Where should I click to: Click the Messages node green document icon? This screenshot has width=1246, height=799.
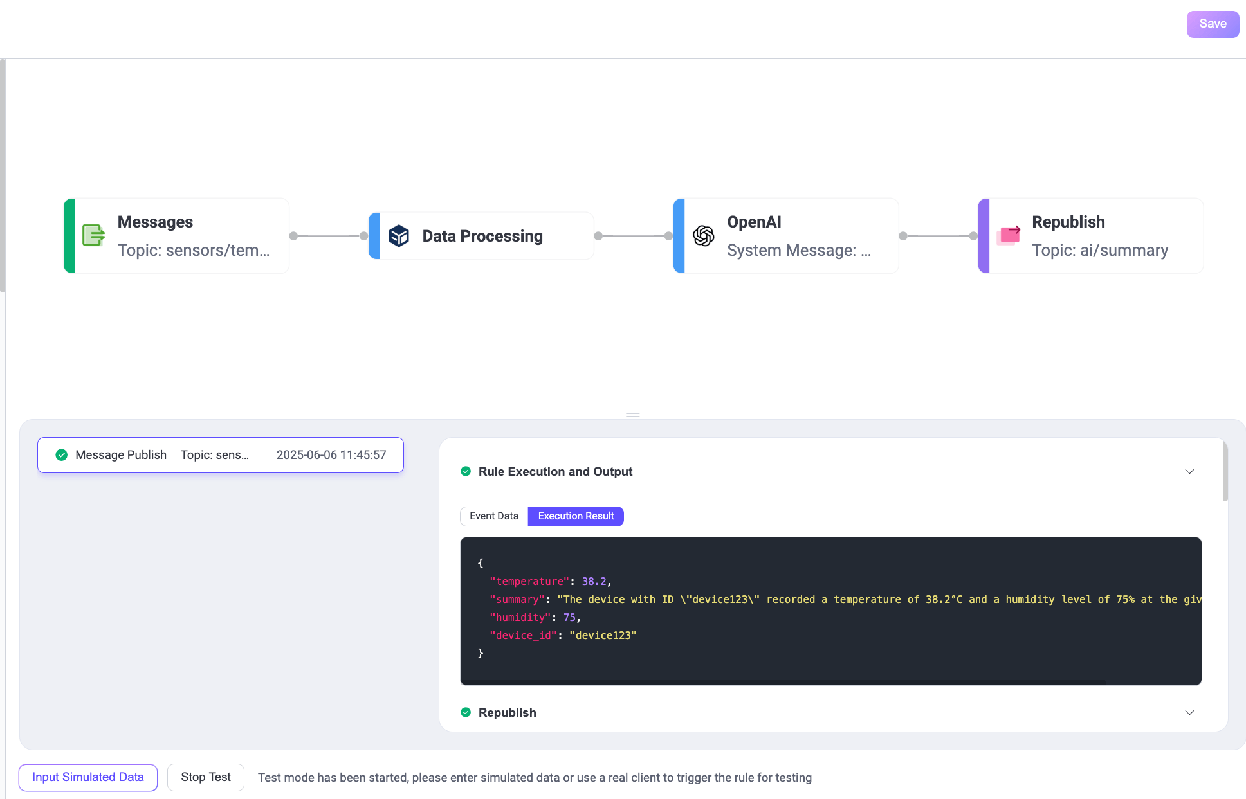click(93, 235)
